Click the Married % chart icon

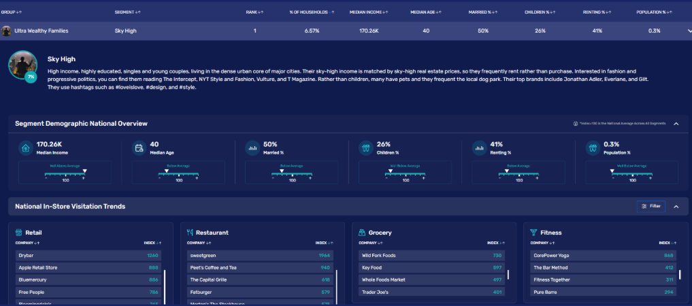pos(252,148)
